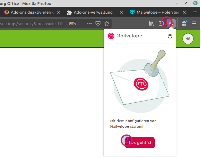Save page to Pocket icon
This screenshot has height=158, width=201.
[x=98, y=23]
